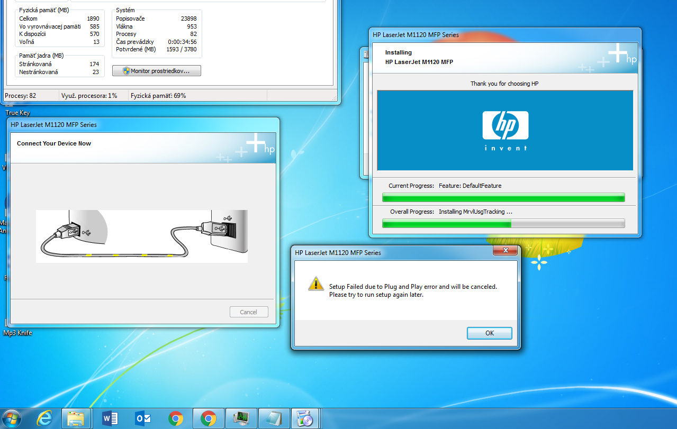Click the 'Voľná' memory value 13
This screenshot has width=677, height=429.
pyautogui.click(x=96, y=42)
